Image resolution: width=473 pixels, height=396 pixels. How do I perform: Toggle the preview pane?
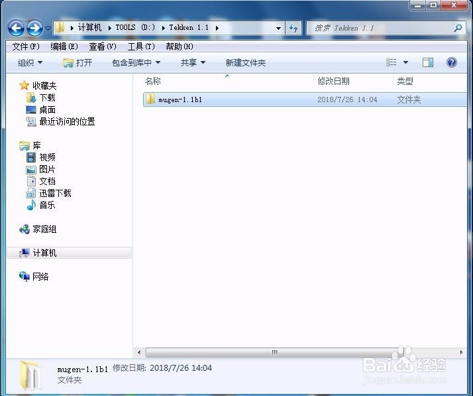pyautogui.click(x=428, y=62)
